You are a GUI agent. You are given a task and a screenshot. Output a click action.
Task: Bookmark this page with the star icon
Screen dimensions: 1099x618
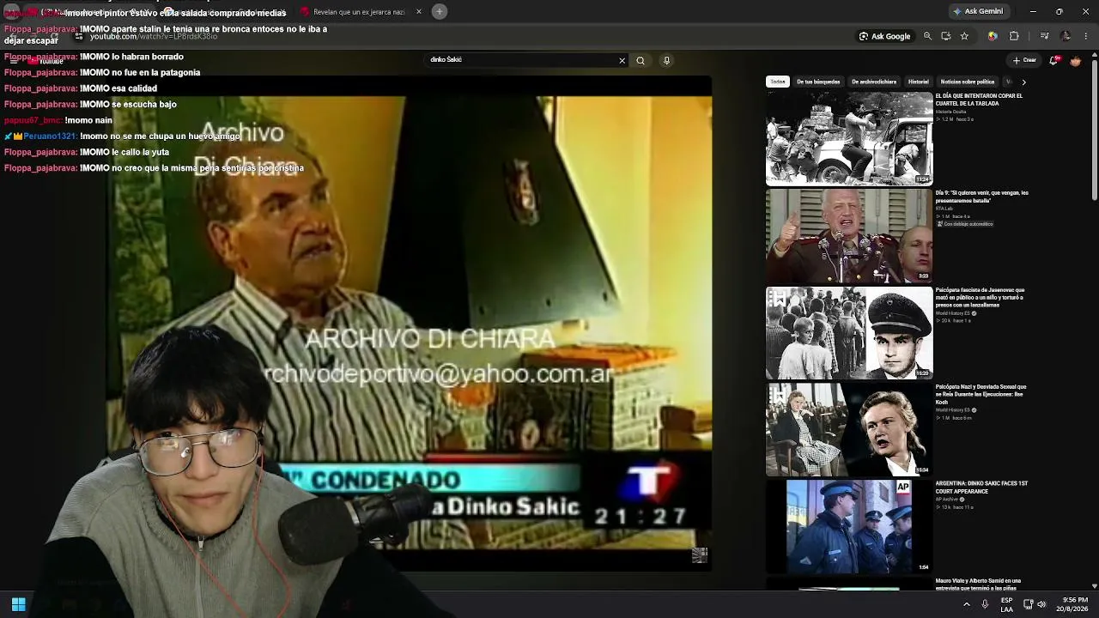tap(964, 36)
